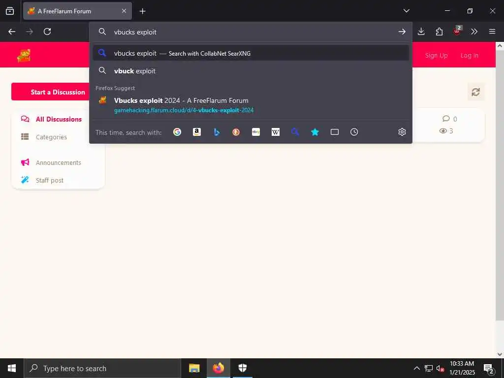This screenshot has width=504, height=378.
Task: Open Firefox from the taskbar
Action: (x=218, y=368)
